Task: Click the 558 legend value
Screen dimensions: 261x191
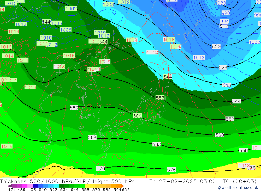Action: 85,189
